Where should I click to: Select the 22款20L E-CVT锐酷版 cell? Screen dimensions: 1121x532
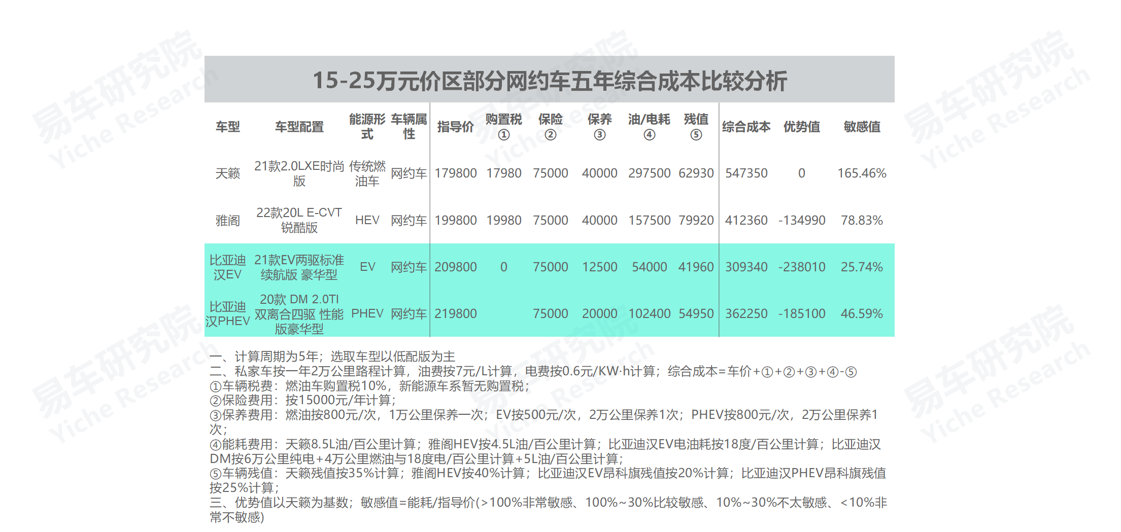pyautogui.click(x=299, y=220)
